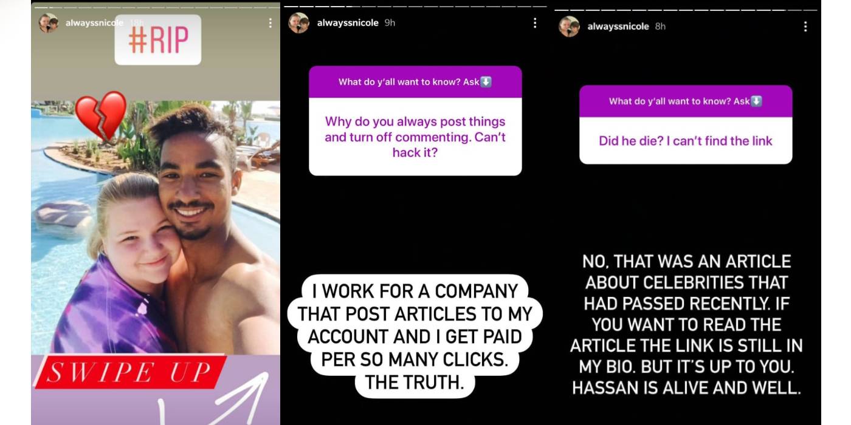The height and width of the screenshot is (425, 851).
Task: Tap profile avatar in the first story
Action: tap(48, 23)
